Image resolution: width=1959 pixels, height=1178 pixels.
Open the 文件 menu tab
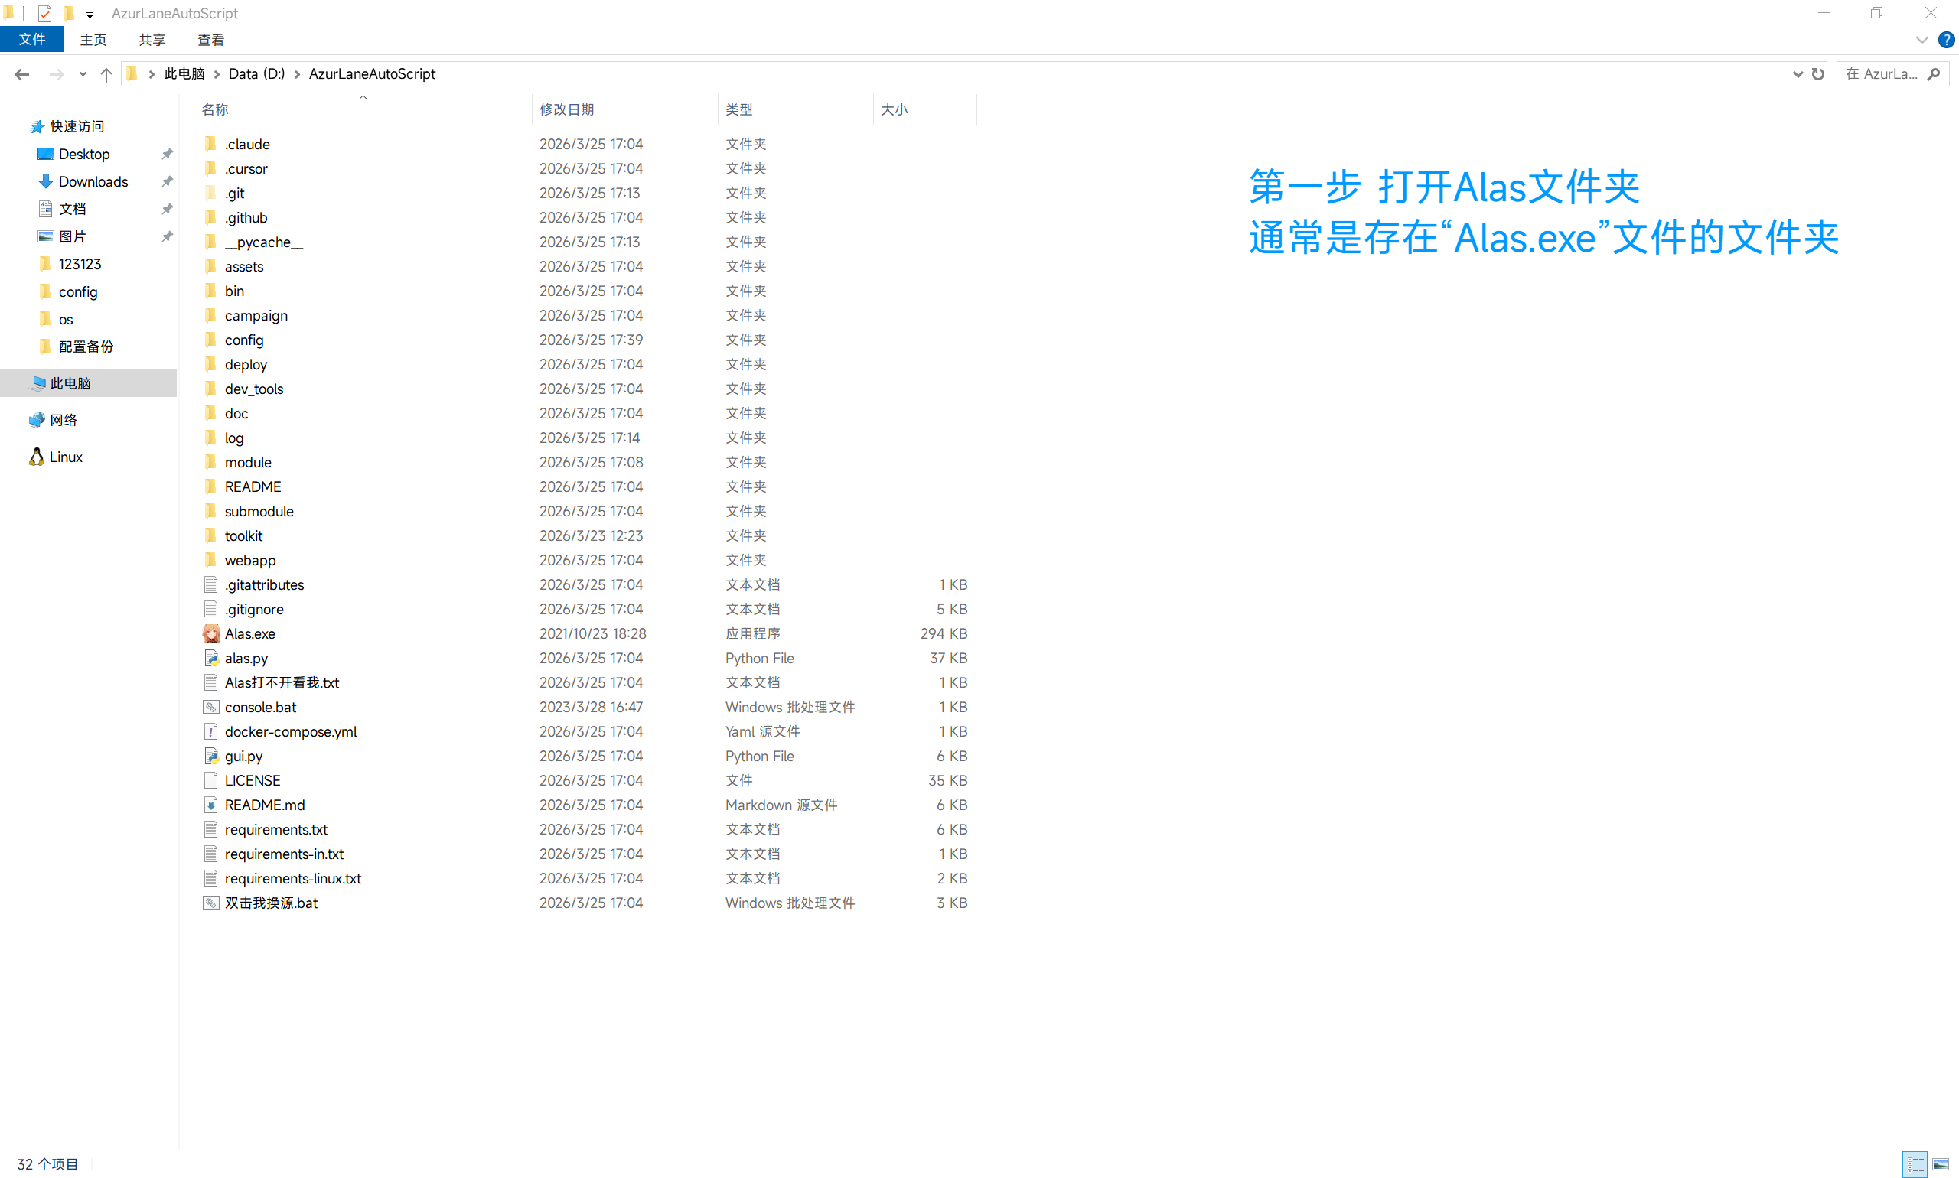(32, 40)
